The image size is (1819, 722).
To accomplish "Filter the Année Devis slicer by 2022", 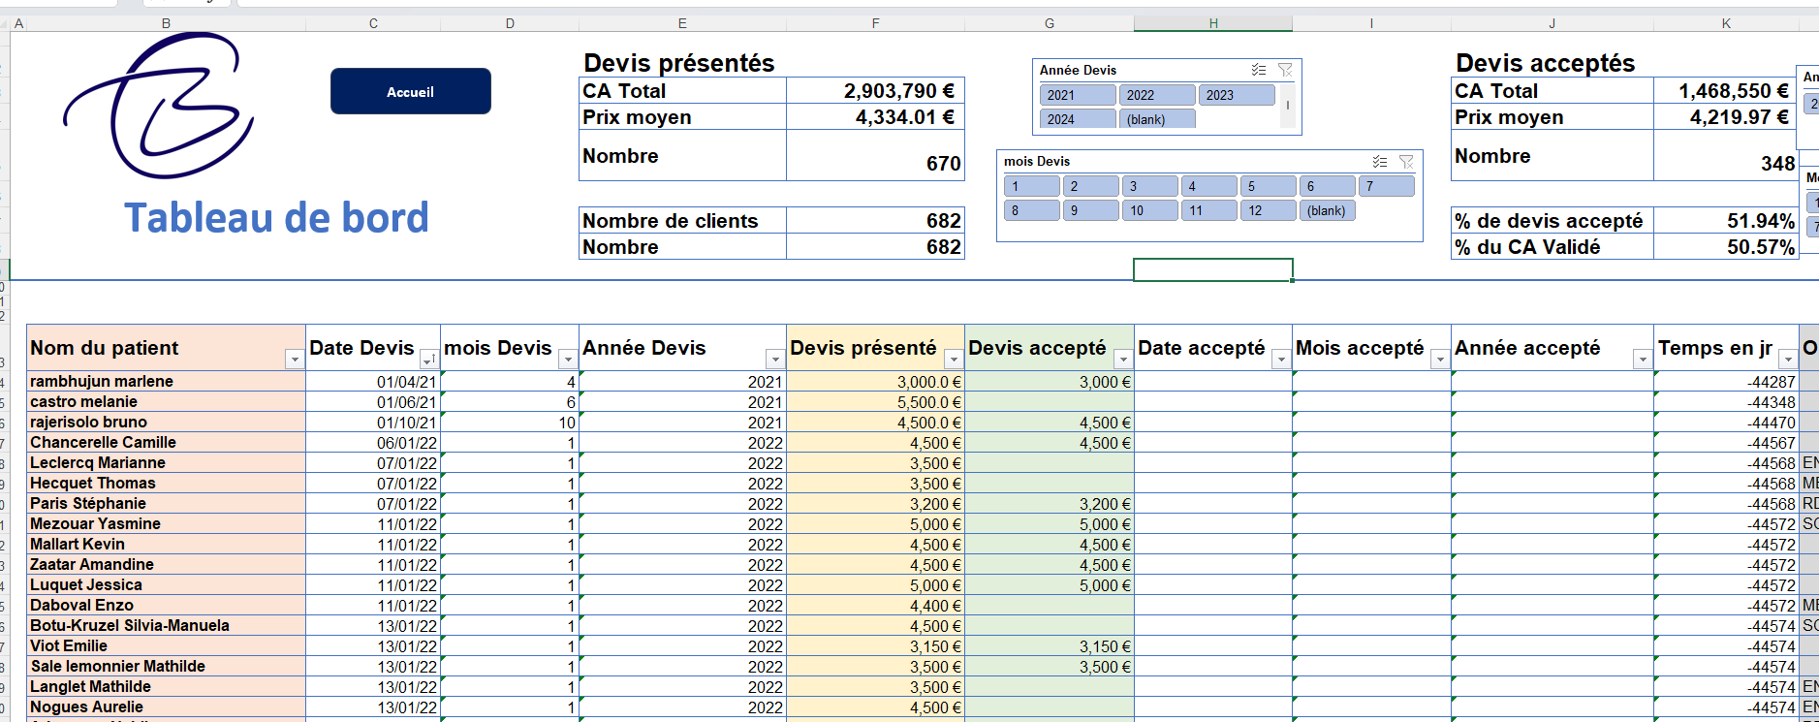I will coord(1157,95).
